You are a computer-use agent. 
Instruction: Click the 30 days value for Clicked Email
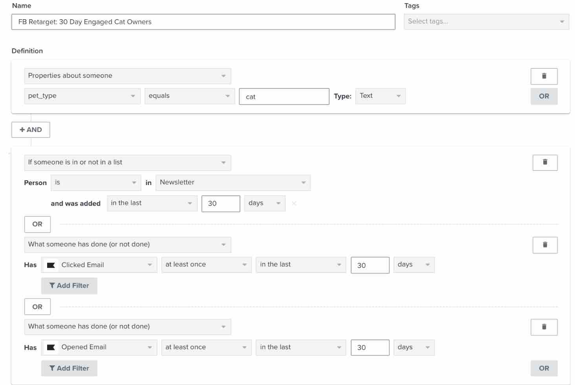click(370, 265)
